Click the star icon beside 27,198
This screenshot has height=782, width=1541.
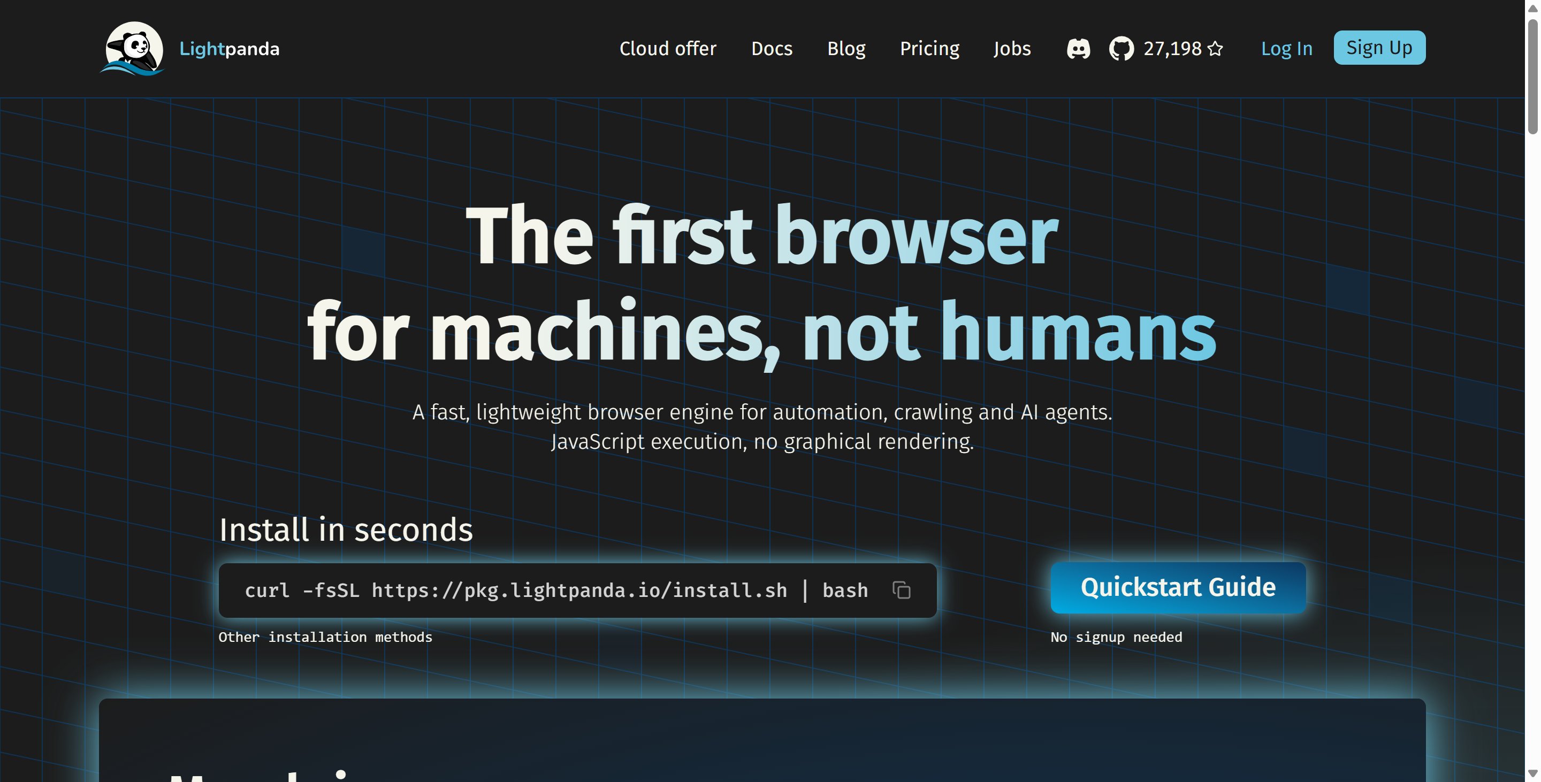pos(1215,49)
